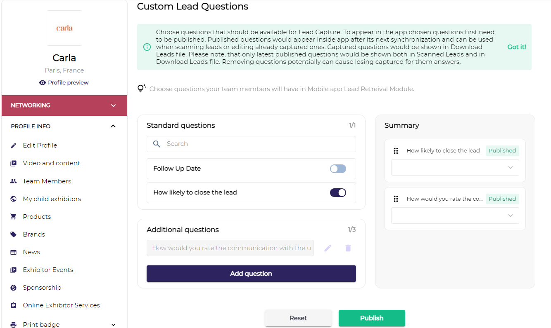Expand the Networking section
Screen dimensions: 551x328
point(114,105)
